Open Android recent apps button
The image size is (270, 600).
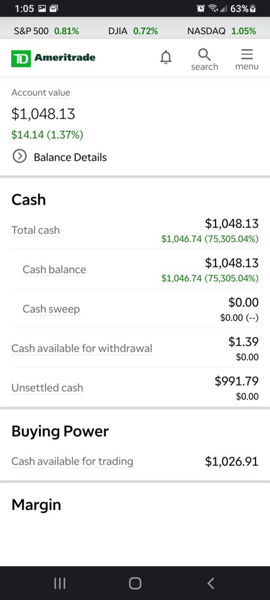(x=60, y=583)
